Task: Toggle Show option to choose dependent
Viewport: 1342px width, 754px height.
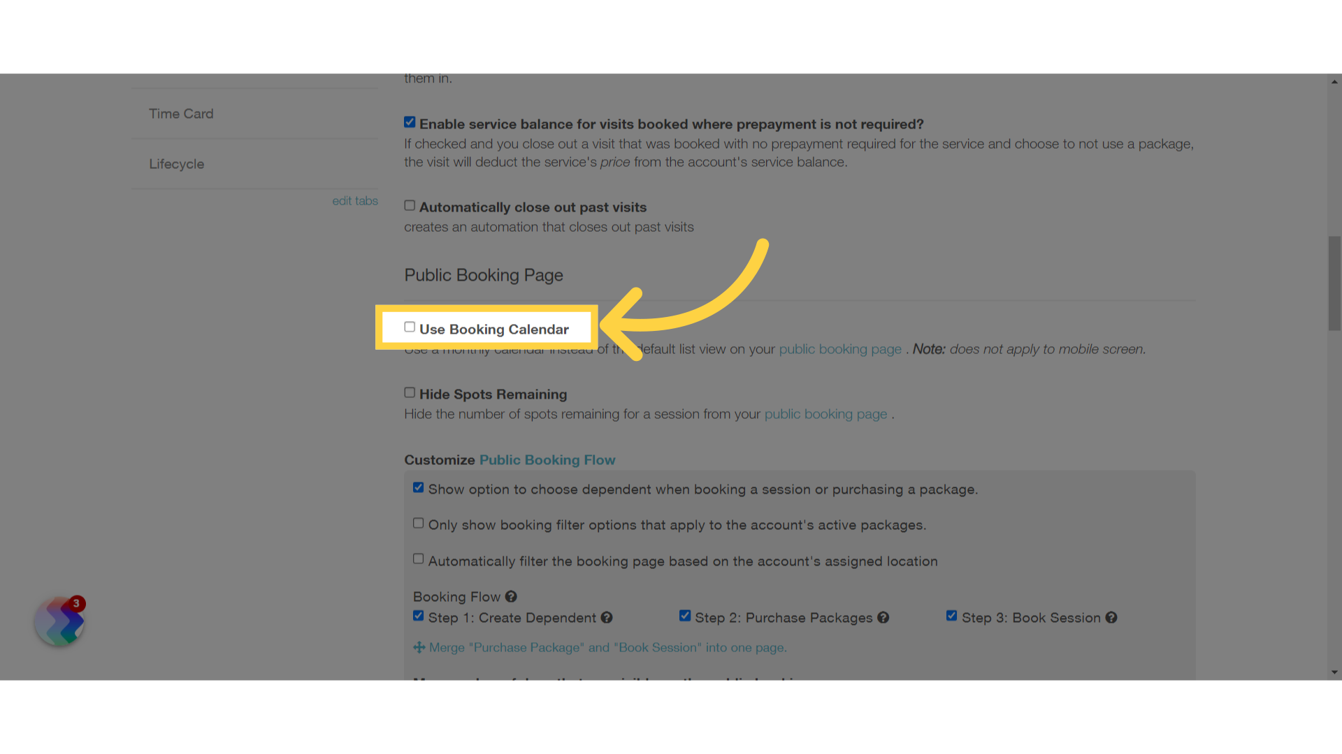Action: click(419, 487)
